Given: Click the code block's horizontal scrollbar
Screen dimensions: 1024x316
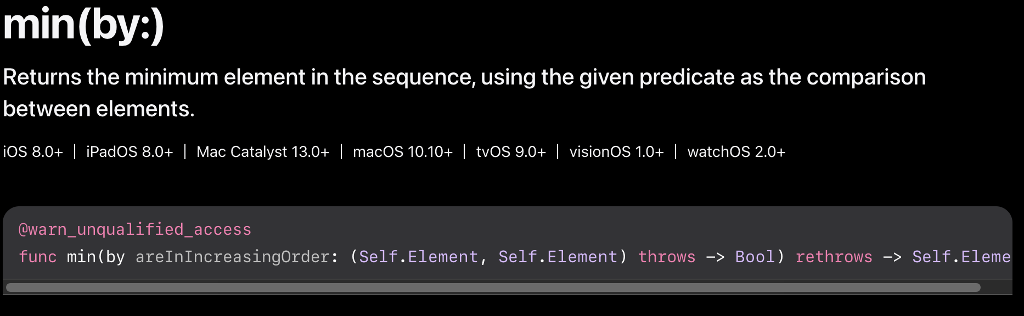Looking at the screenshot, I should (493, 287).
